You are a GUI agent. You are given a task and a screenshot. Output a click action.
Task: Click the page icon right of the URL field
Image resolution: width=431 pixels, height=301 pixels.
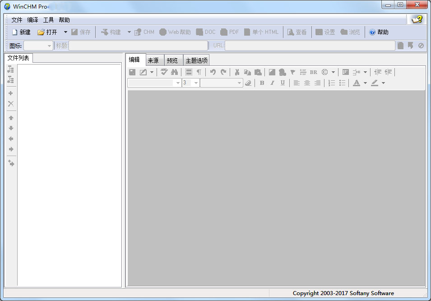point(400,46)
